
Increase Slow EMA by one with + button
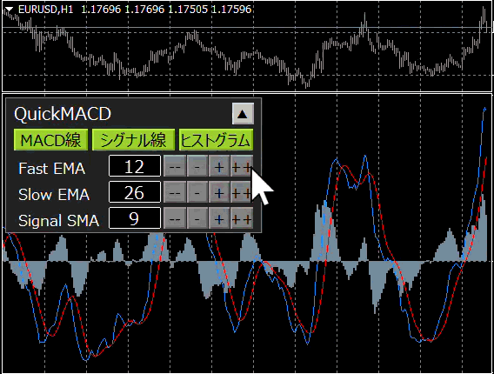coord(219,192)
